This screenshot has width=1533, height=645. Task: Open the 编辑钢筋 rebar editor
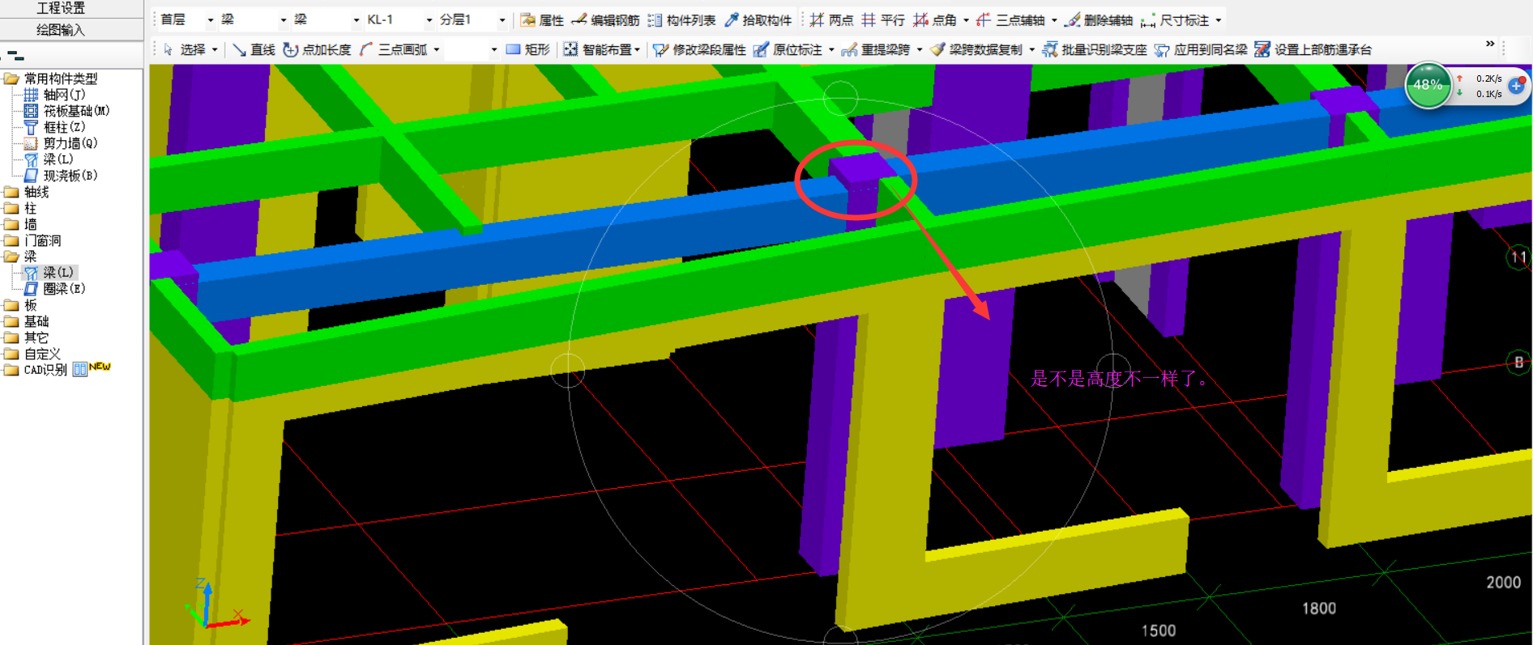(605, 20)
